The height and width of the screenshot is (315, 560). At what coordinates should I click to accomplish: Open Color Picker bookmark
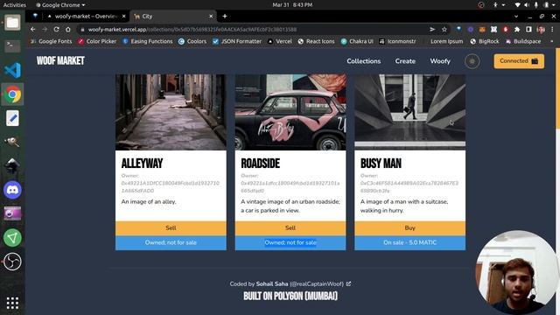coord(97,41)
